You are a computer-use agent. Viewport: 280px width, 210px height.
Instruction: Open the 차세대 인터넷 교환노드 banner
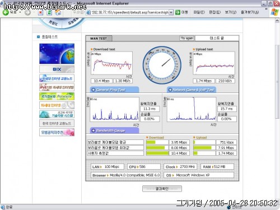(57, 78)
